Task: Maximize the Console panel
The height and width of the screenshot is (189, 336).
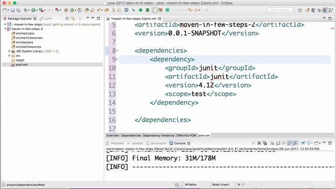Action: point(330,143)
